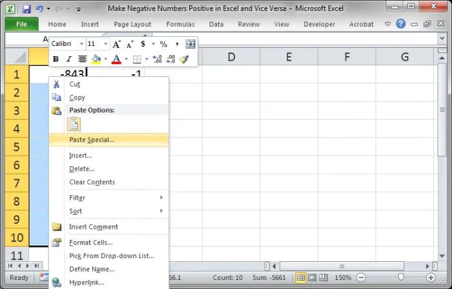Click Increase Decimal icon

(157, 59)
